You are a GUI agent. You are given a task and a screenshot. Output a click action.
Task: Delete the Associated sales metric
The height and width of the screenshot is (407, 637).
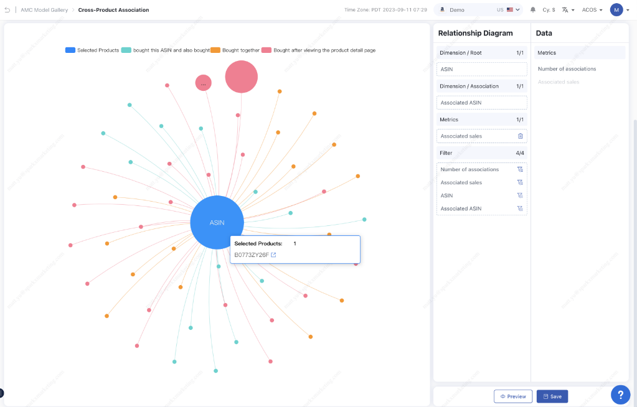pos(521,136)
